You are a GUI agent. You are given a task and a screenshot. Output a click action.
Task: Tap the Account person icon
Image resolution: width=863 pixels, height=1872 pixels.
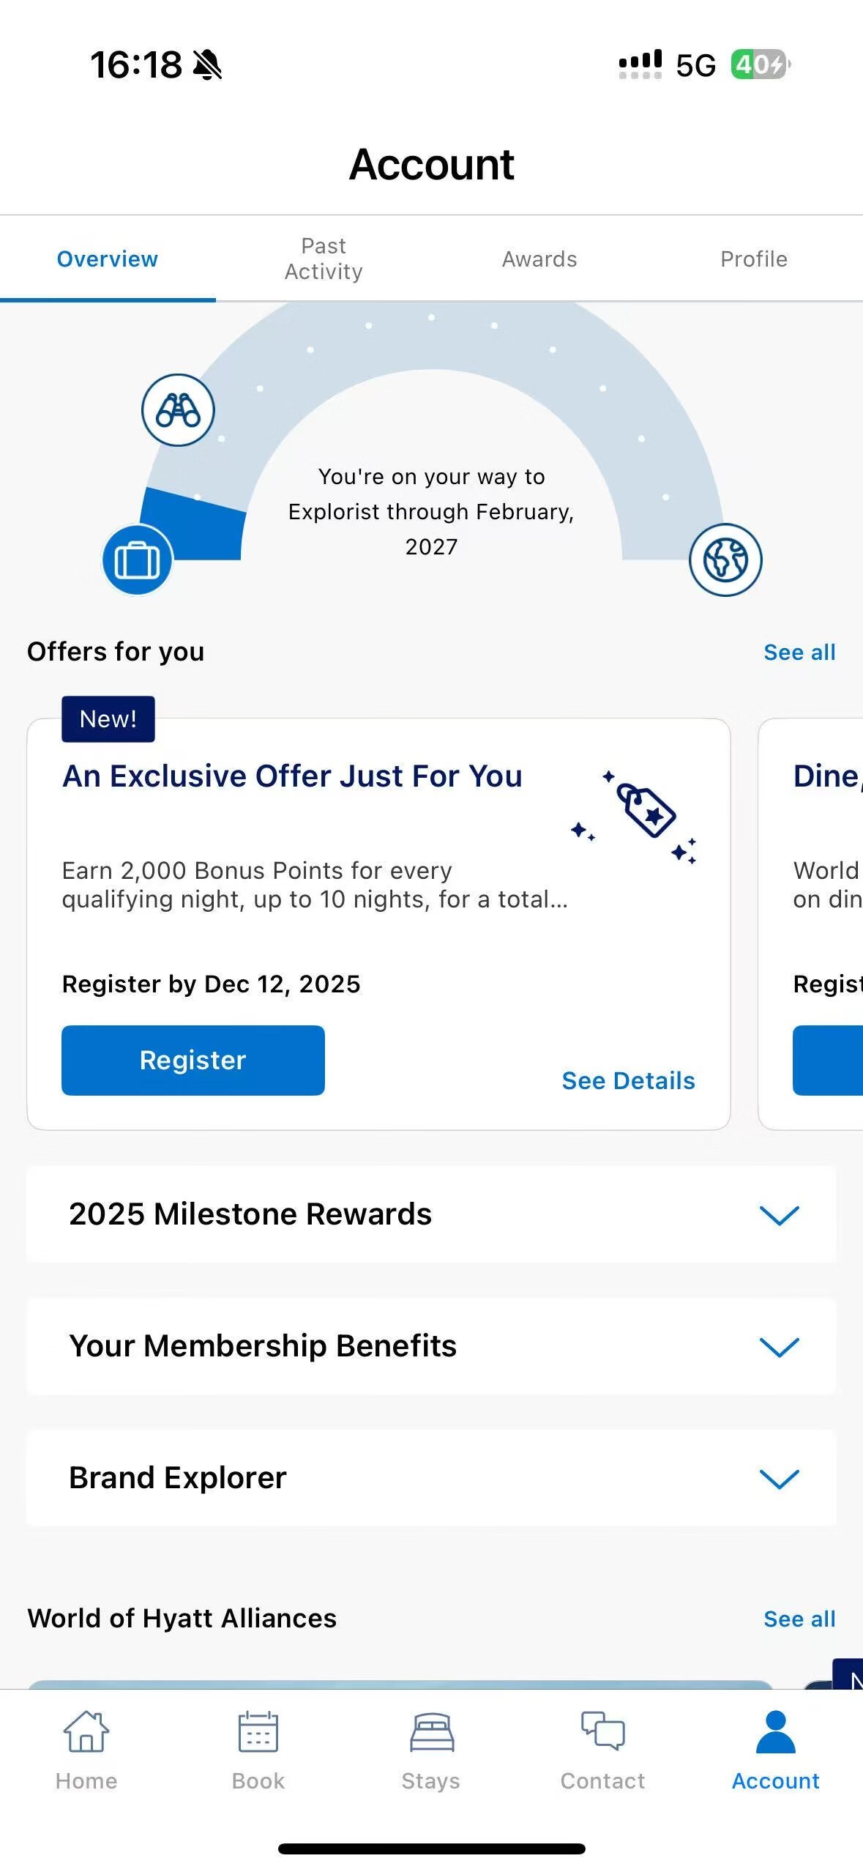[x=775, y=1732]
